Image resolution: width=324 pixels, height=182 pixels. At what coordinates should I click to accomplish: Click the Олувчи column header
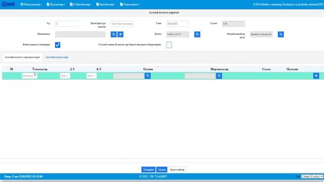[148, 69]
